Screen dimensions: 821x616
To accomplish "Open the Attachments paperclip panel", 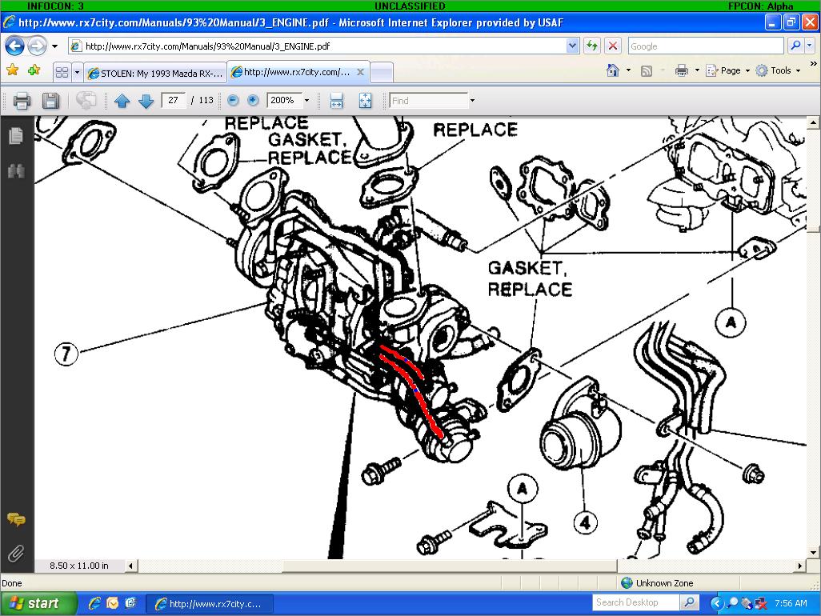I will click(x=15, y=553).
